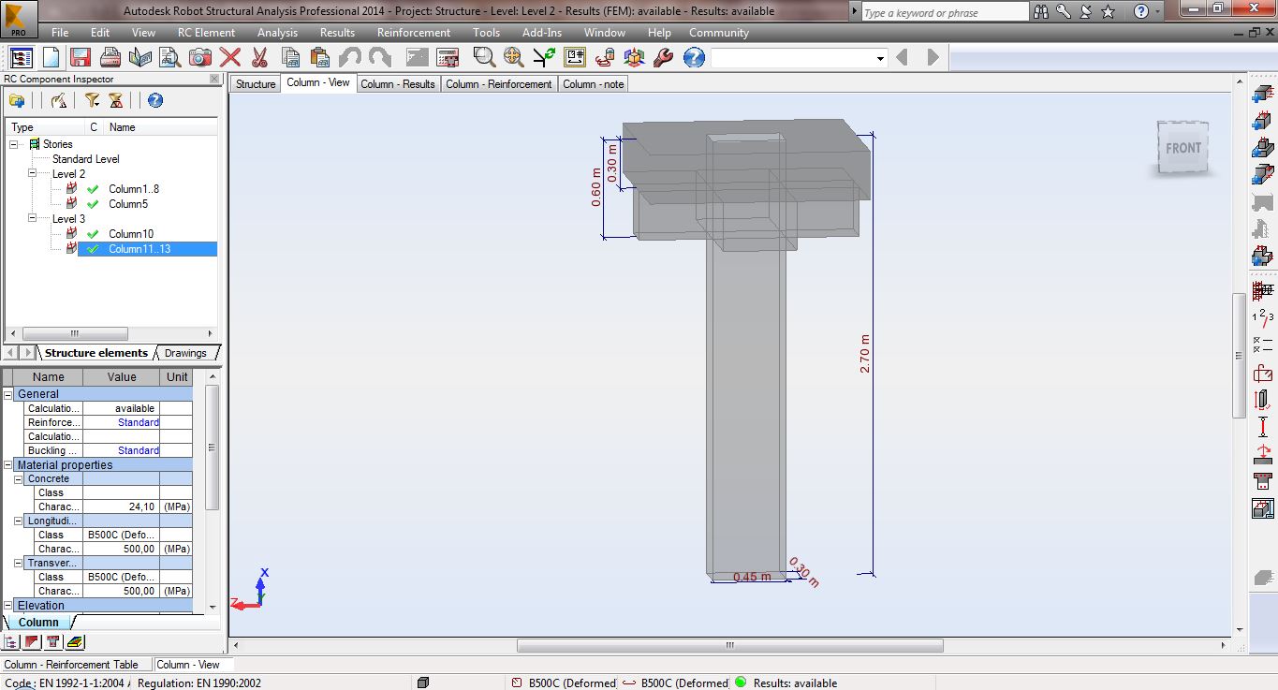Click the I-beam section icon on right toolbar
Screen dimensions: 1278x690
(x=1262, y=427)
